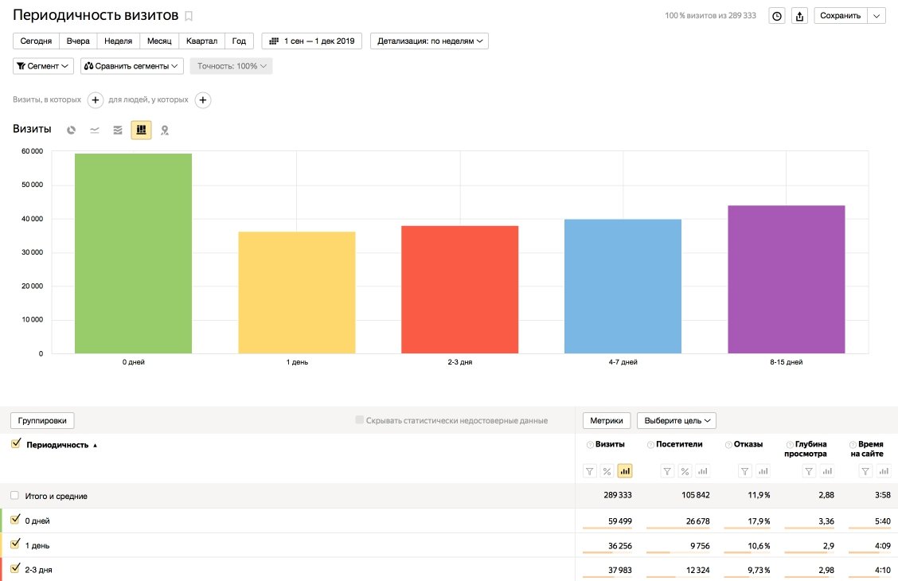Viewport: 898px width, 581px height.
Task: Open the report export upload icon
Action: click(x=799, y=16)
